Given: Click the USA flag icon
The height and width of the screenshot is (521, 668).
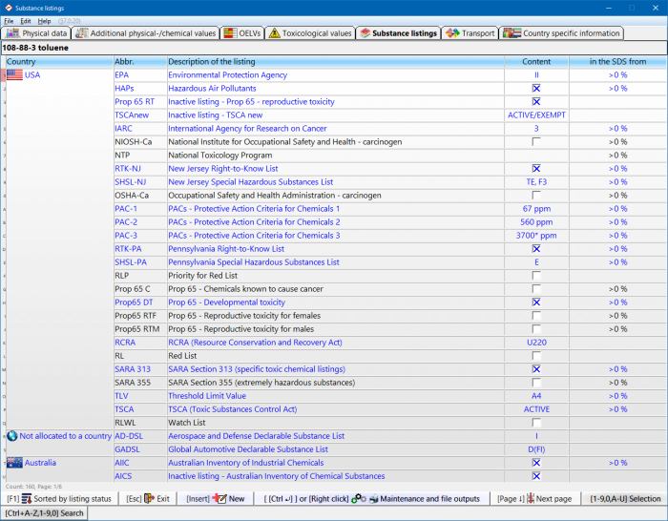Looking at the screenshot, I should tap(14, 74).
